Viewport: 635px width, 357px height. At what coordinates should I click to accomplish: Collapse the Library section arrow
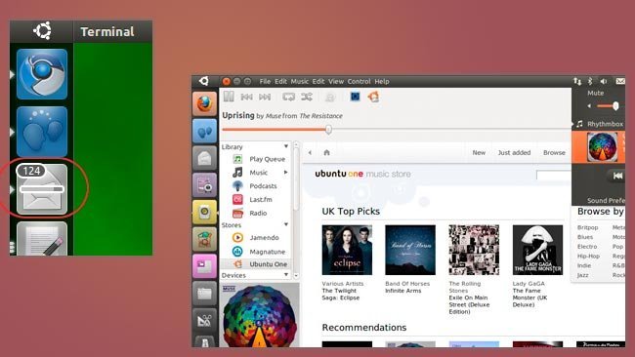286,146
